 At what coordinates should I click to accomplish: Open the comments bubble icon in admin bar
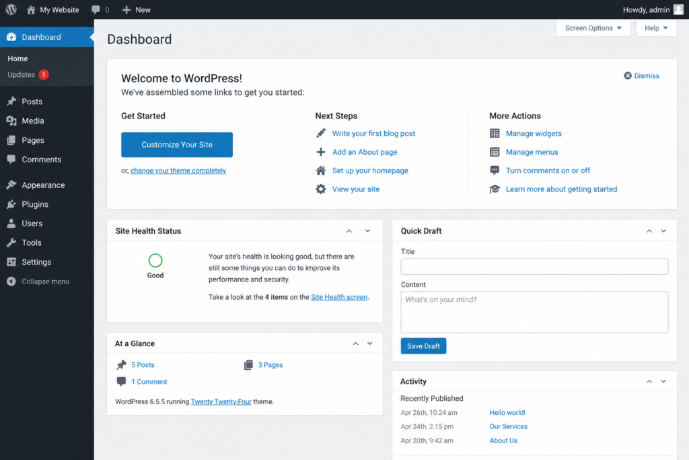point(96,9)
